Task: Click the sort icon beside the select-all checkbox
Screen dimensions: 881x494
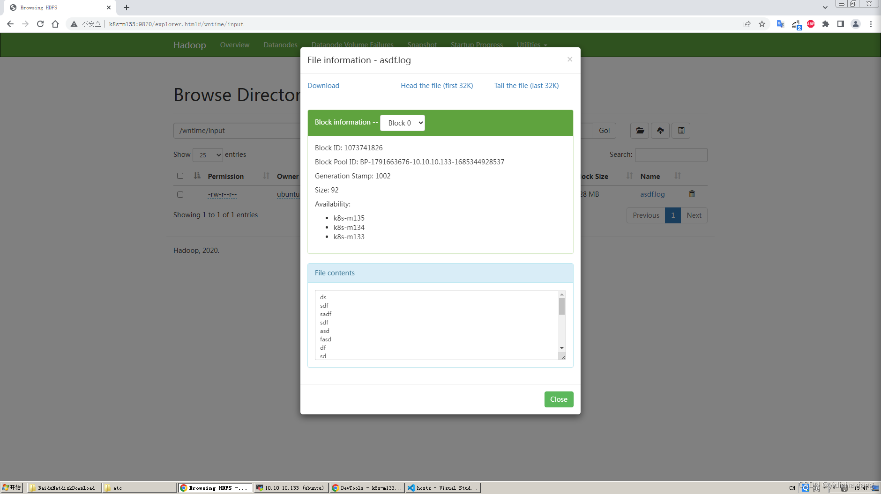Action: pos(197,176)
